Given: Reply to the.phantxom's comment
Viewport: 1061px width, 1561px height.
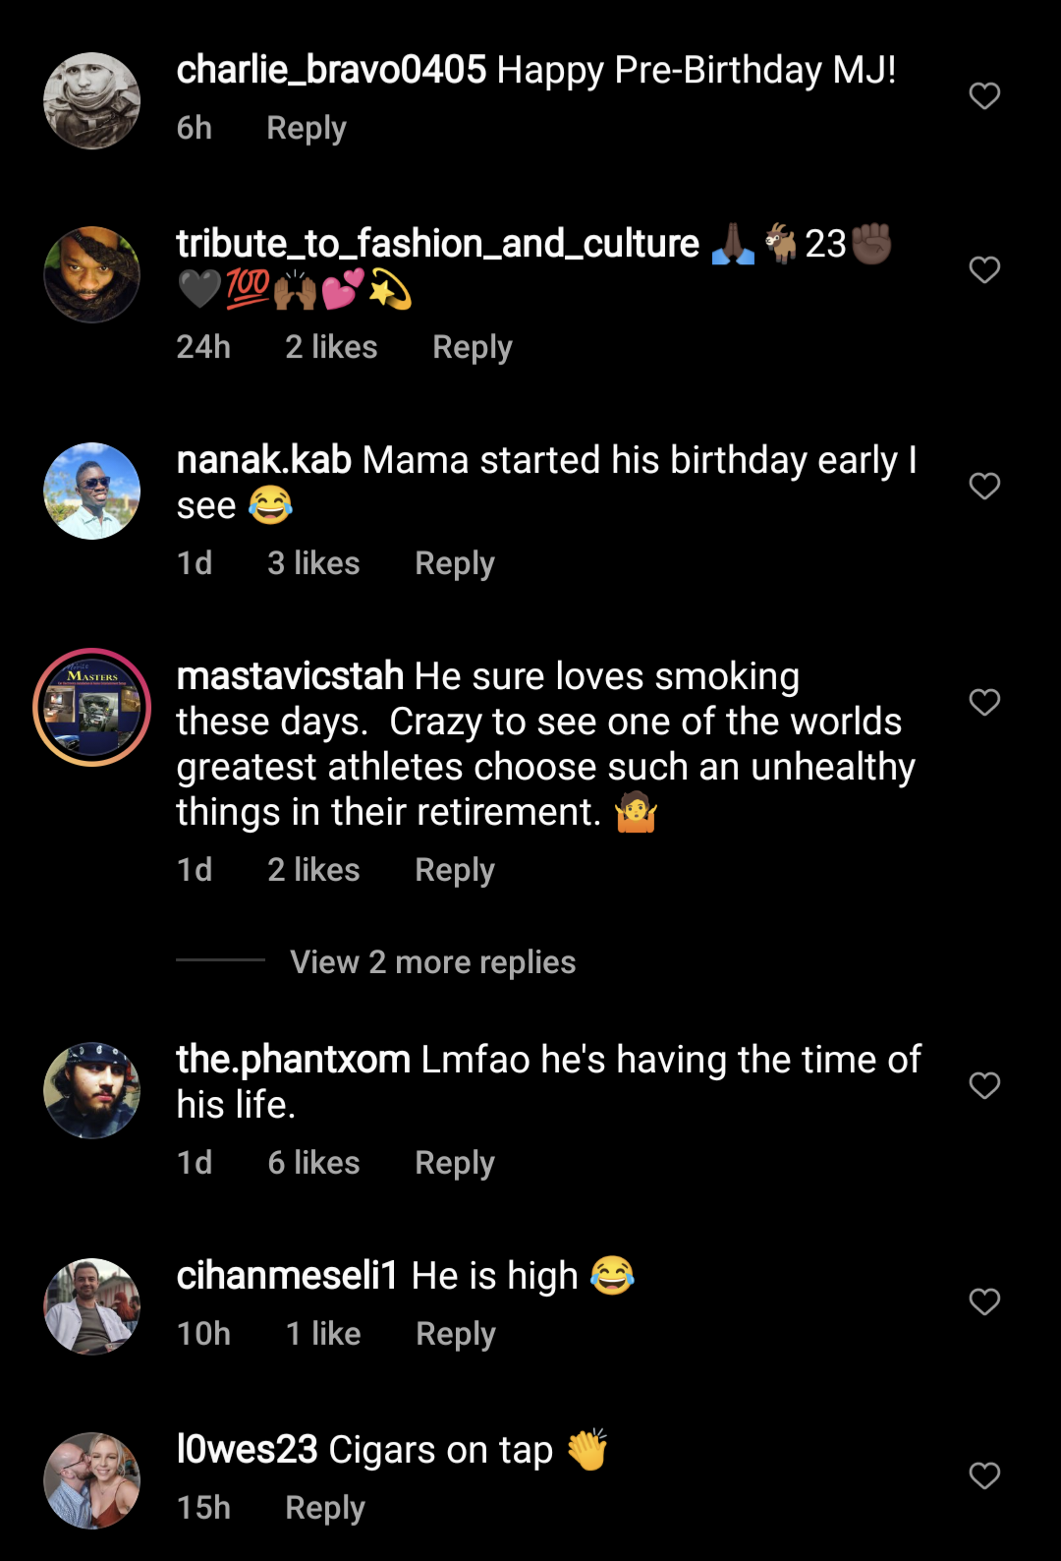Looking at the screenshot, I should tap(455, 1163).
